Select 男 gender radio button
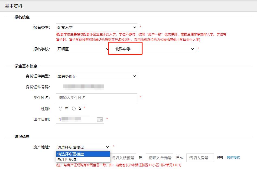The width and height of the screenshot is (257, 170). pyautogui.click(x=61, y=109)
